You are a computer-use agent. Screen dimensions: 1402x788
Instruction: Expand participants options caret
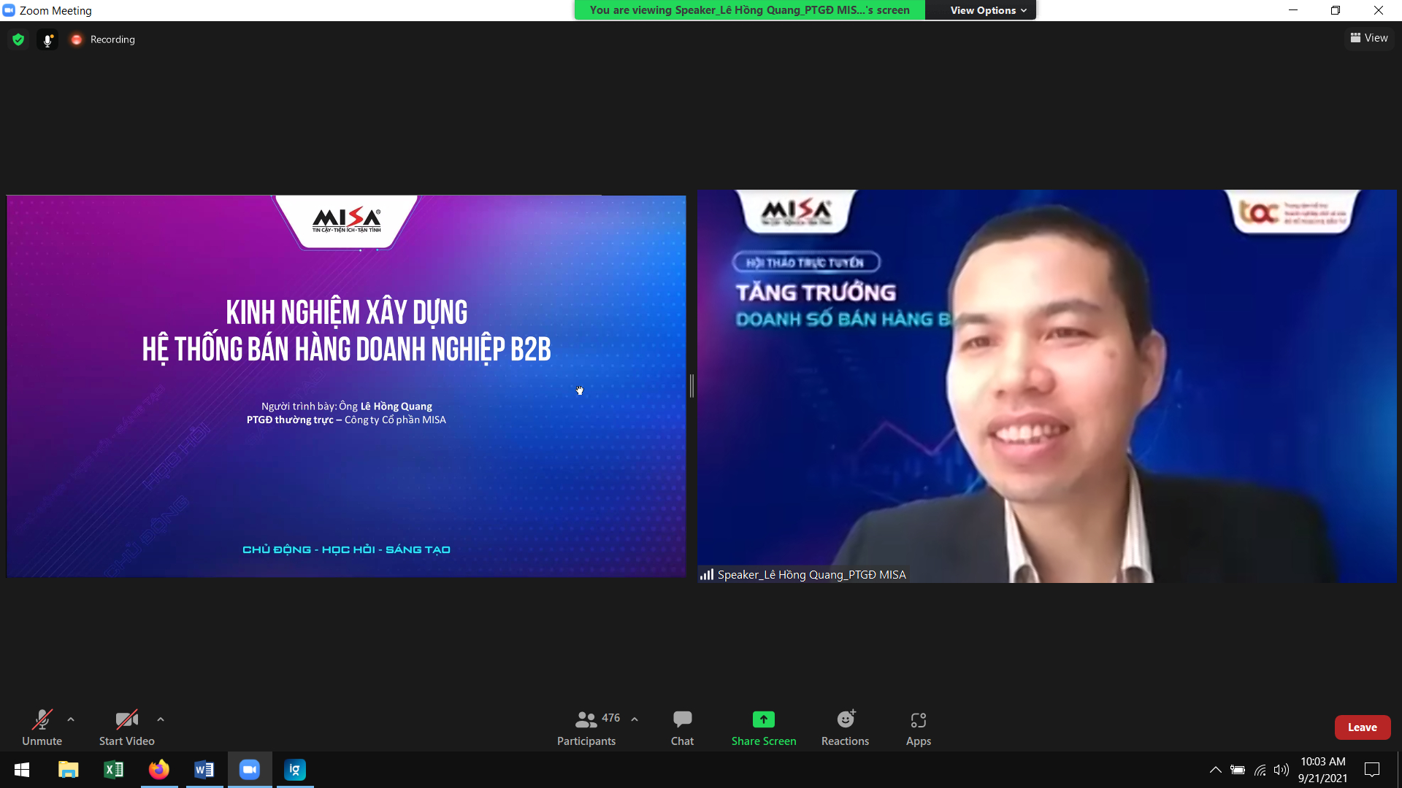click(x=635, y=719)
